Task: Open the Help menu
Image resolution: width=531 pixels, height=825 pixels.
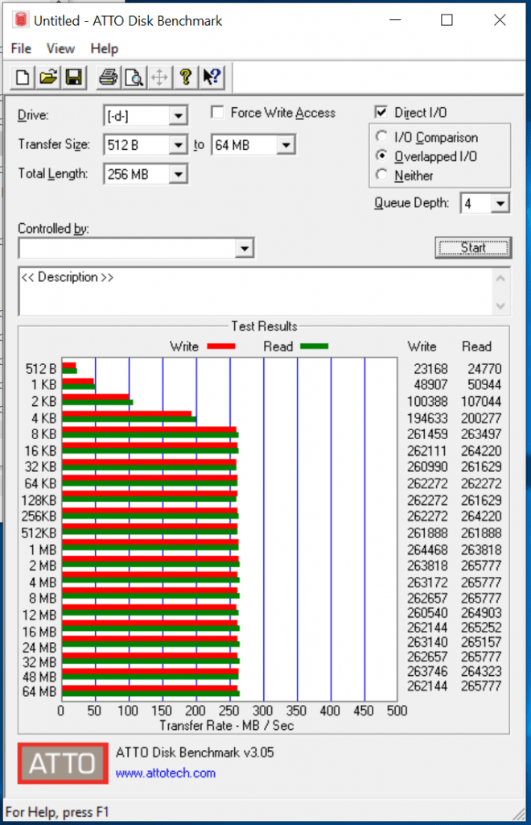Action: click(x=104, y=48)
